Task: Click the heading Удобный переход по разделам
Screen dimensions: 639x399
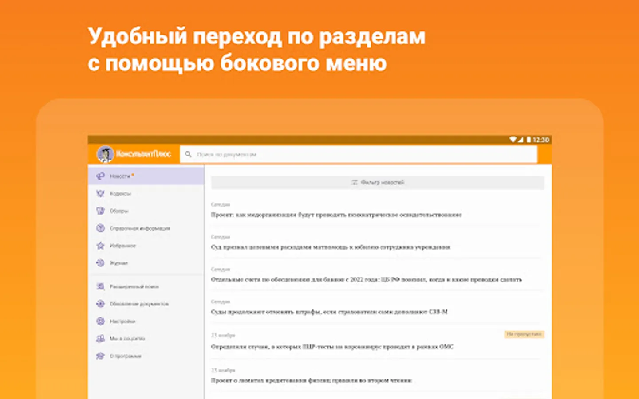Action: click(256, 36)
